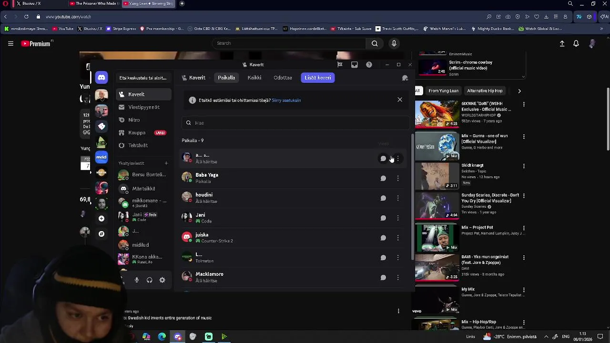This screenshot has width=610, height=343.
Task: Open more options for Macklemore
Action: coord(398,277)
